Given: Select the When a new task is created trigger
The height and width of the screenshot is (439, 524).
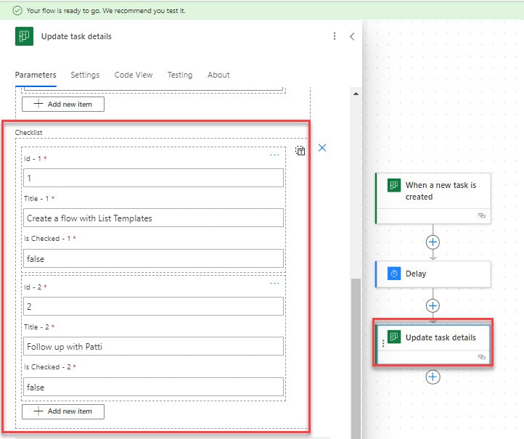Looking at the screenshot, I should [x=433, y=198].
